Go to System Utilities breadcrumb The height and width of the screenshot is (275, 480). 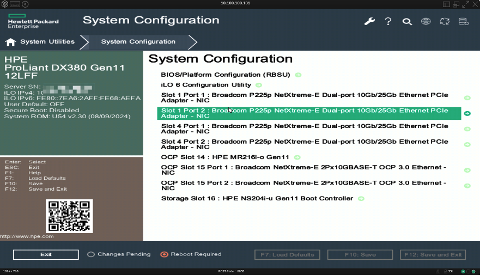pos(47,41)
